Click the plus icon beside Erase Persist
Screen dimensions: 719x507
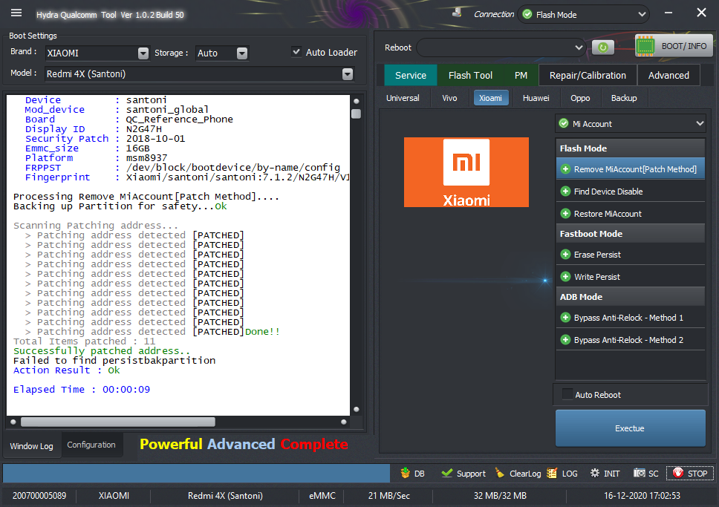click(565, 255)
